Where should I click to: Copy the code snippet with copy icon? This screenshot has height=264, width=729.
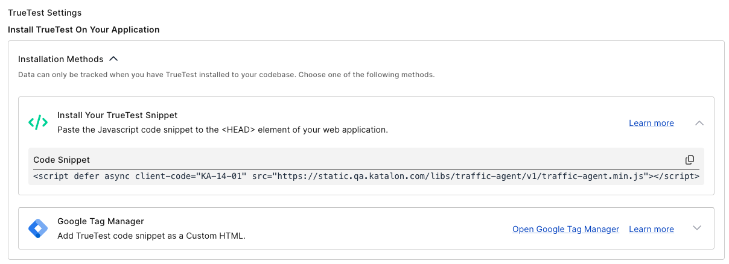690,160
